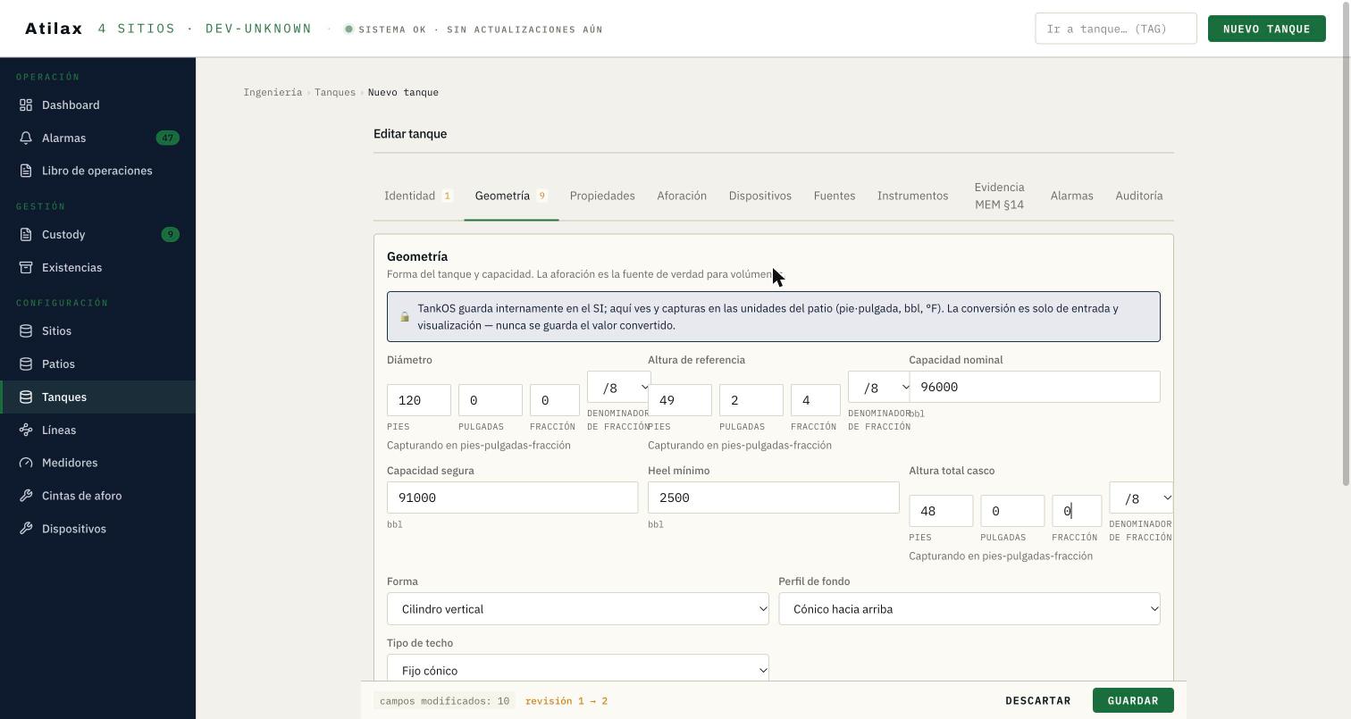
Task: Open the Perfil de fondo dropdown
Action: (x=969, y=609)
